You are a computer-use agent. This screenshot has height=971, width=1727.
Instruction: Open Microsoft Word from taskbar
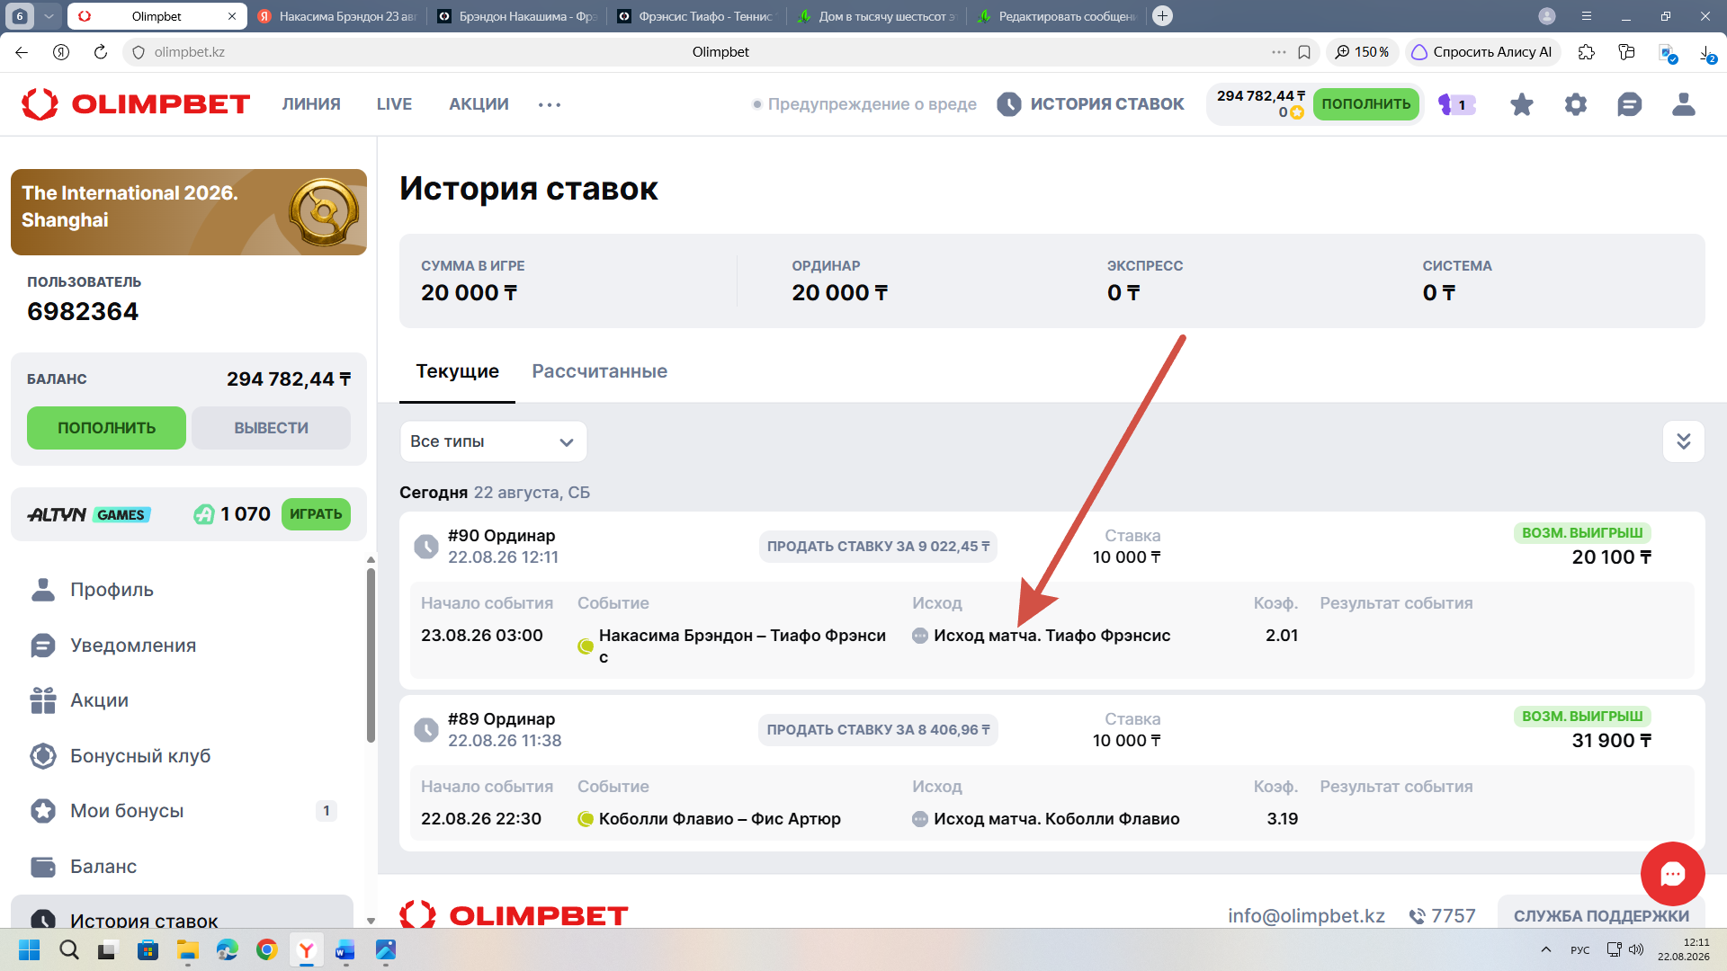(x=345, y=949)
